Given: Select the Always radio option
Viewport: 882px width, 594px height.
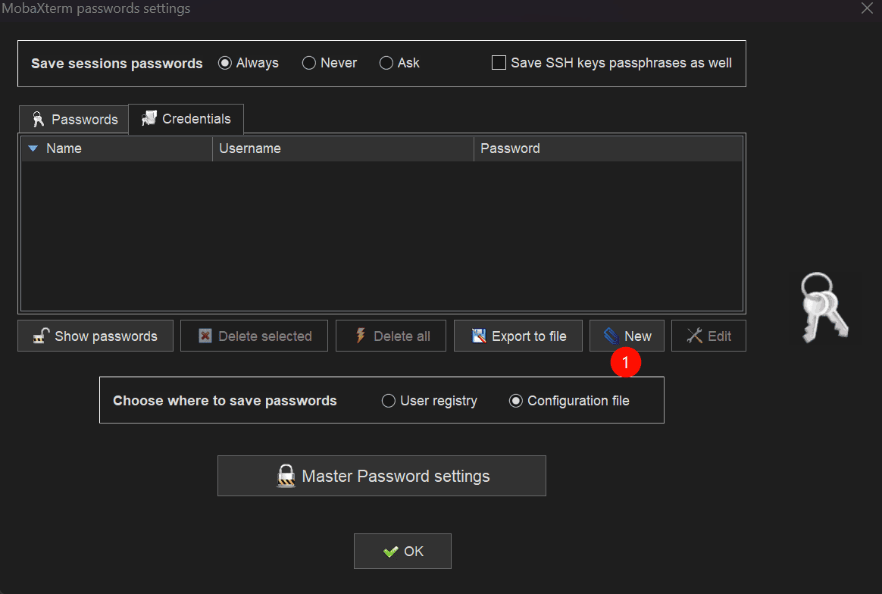Looking at the screenshot, I should (225, 63).
